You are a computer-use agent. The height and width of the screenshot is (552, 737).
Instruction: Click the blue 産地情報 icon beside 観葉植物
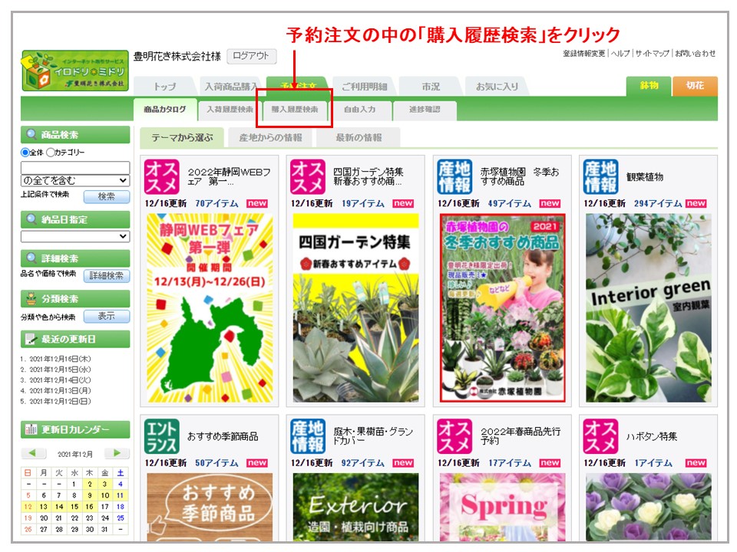tap(600, 176)
